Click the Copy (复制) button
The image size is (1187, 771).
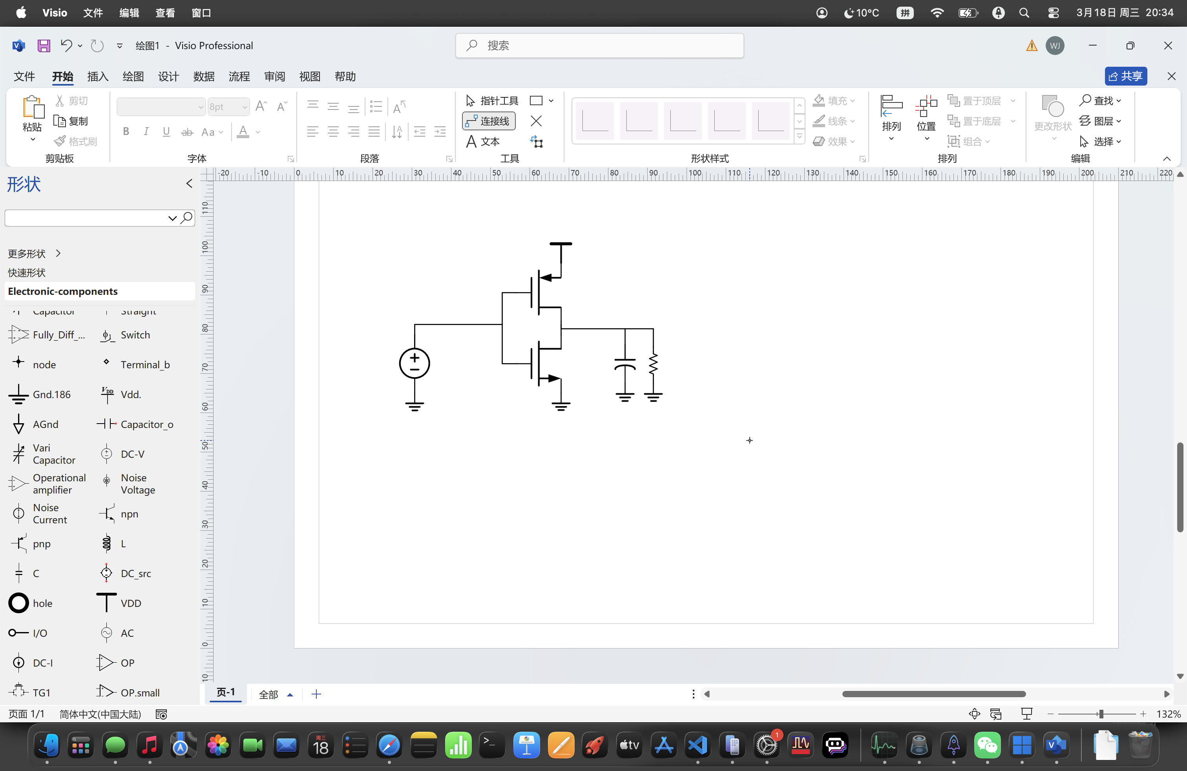click(x=71, y=121)
